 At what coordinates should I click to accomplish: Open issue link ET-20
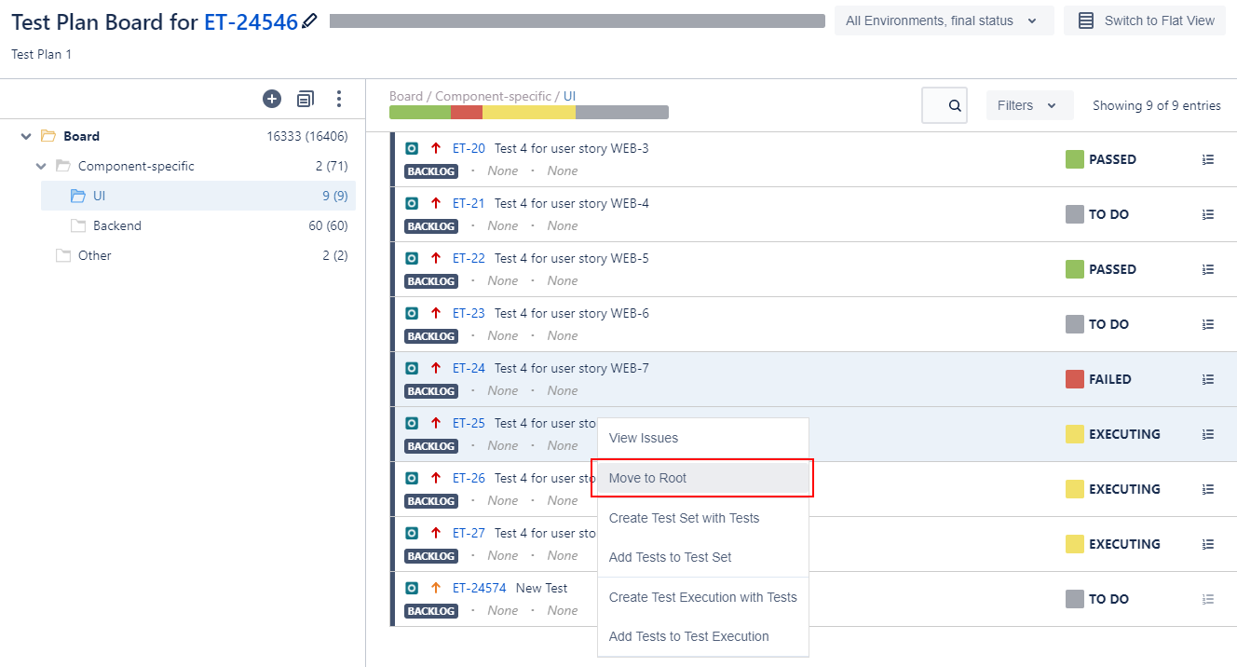click(469, 148)
